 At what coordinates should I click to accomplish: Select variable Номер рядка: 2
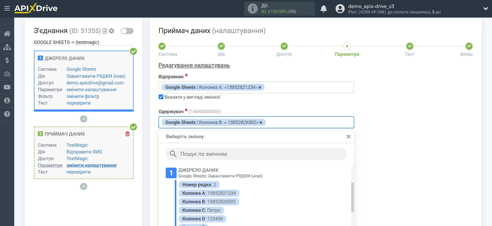(199, 185)
